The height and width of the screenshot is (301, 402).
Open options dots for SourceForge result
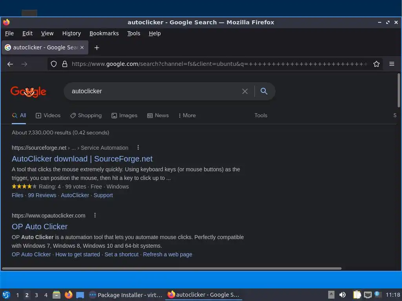click(138, 147)
